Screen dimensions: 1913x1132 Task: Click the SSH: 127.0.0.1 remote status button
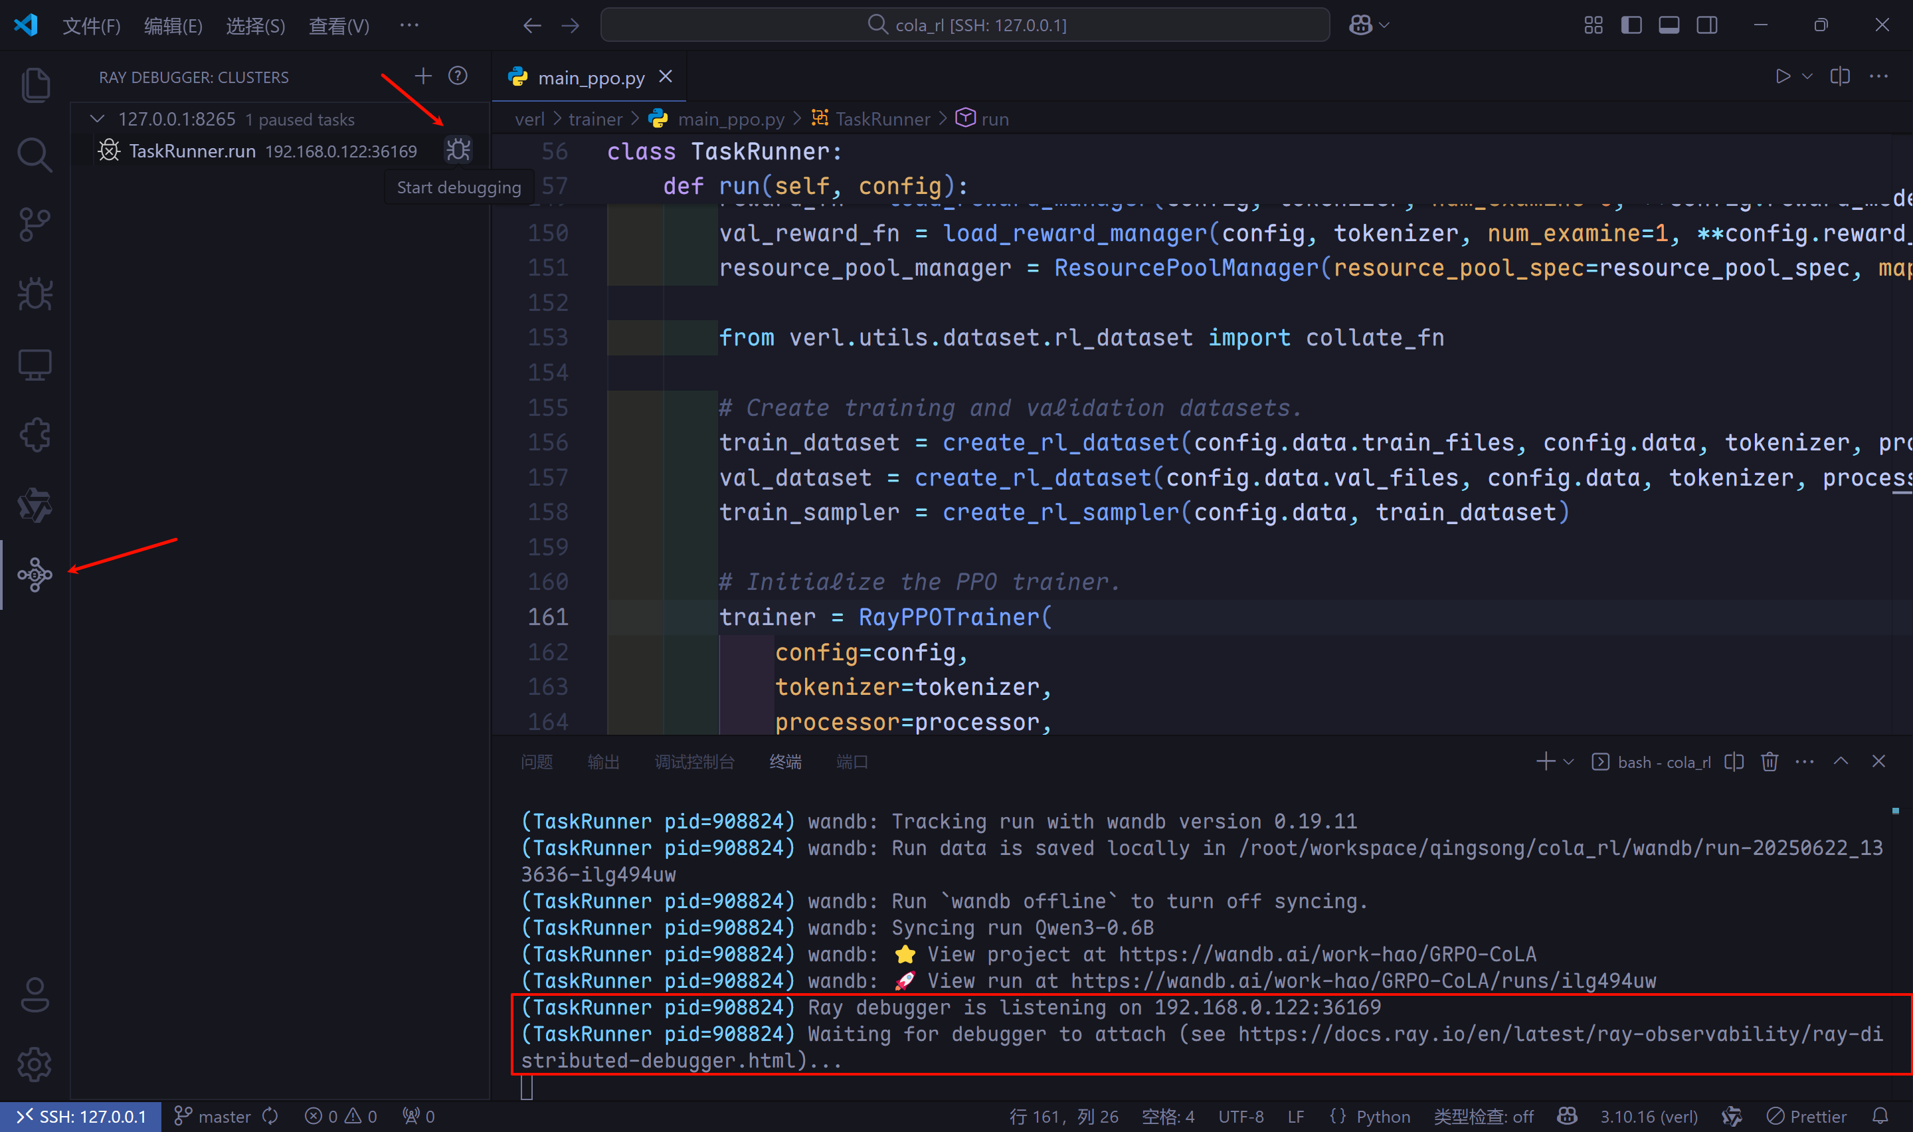(x=81, y=1116)
